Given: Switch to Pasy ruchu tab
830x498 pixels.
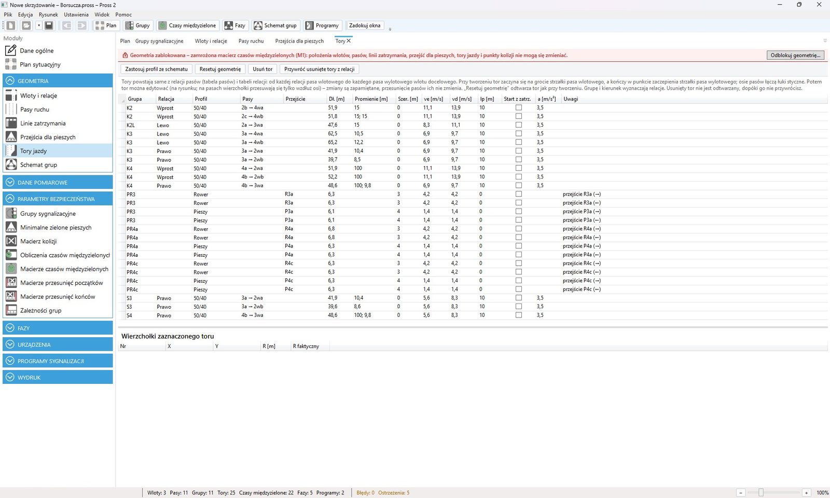Looking at the screenshot, I should (251, 41).
